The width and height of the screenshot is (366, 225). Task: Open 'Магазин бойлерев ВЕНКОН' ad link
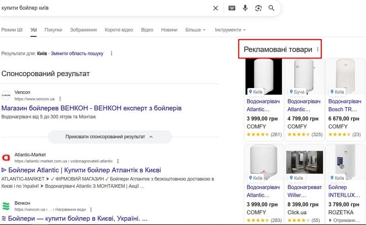click(x=91, y=108)
